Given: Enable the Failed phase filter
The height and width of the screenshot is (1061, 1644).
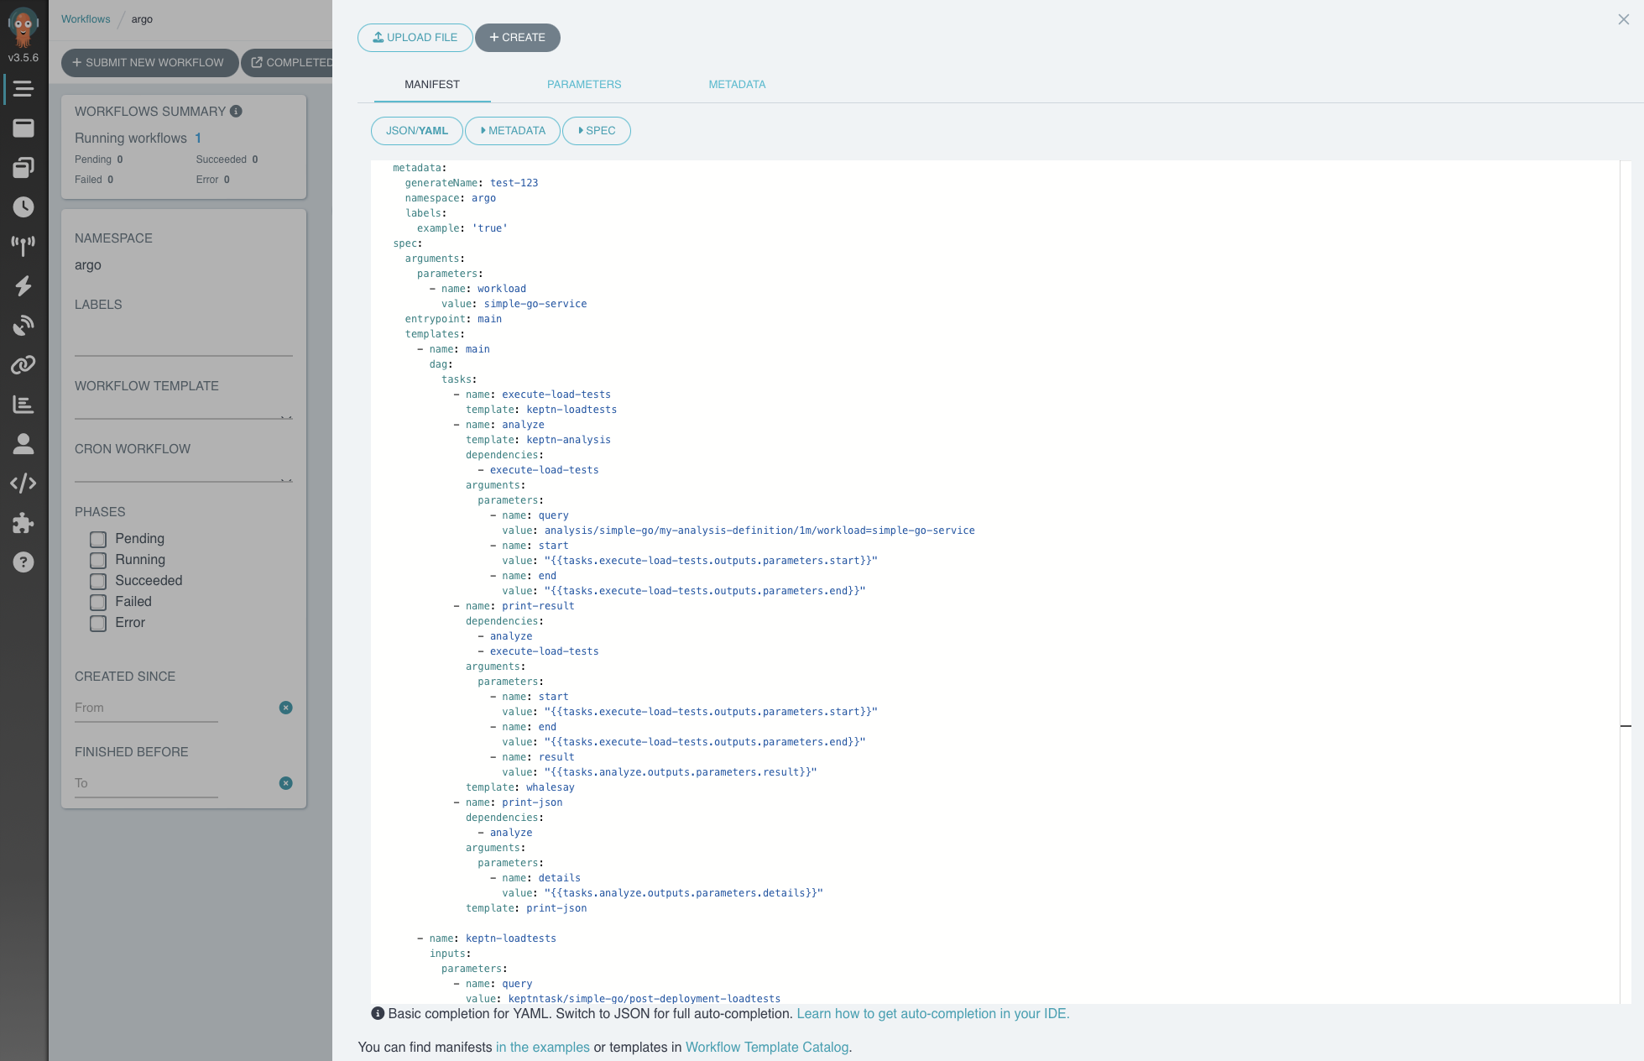Looking at the screenshot, I should point(98,601).
